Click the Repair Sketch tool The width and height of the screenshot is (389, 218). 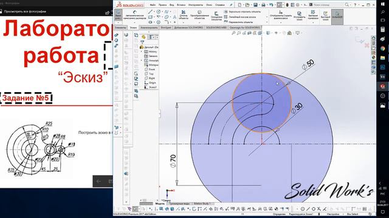pyautogui.click(x=300, y=16)
